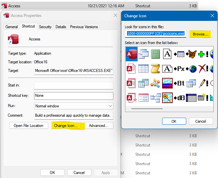The image size is (218, 178).
Task: Pick the arrow Bt icon
Action: 179,83
